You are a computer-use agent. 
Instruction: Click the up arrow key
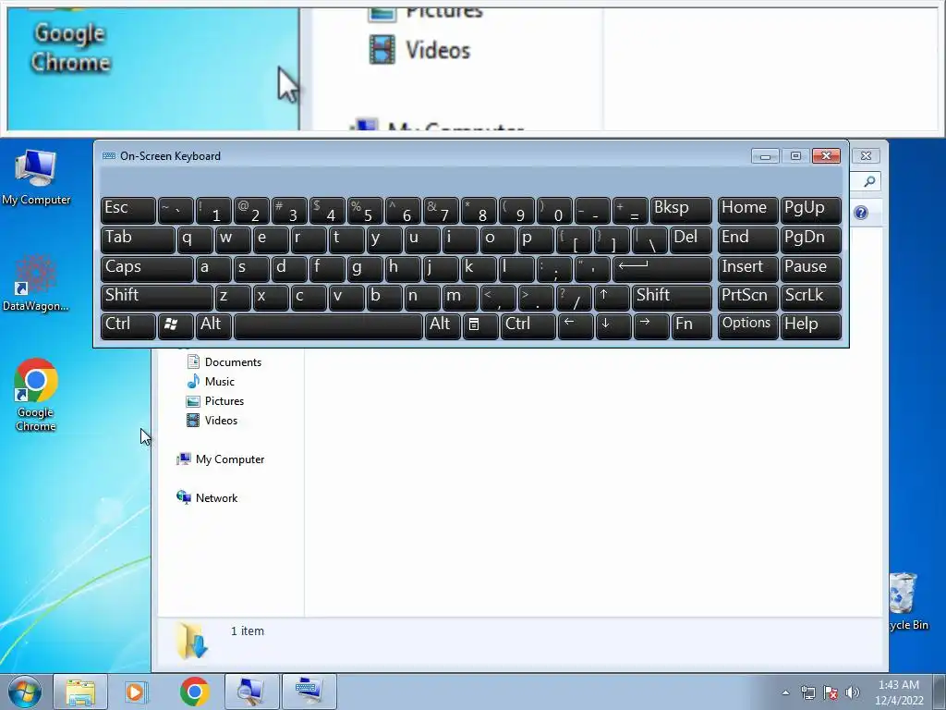pos(612,297)
